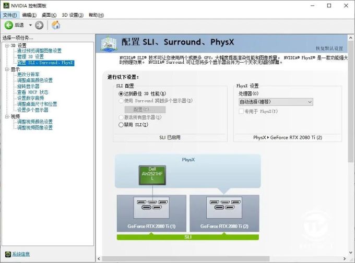Click the vertical scrollbar up arrow
The width and height of the screenshot is (355, 263).
pyautogui.click(x=351, y=38)
